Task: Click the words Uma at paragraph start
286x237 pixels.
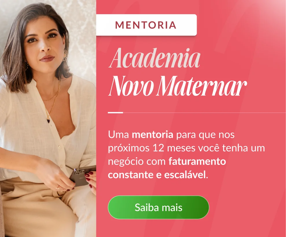Action: click(x=119, y=135)
